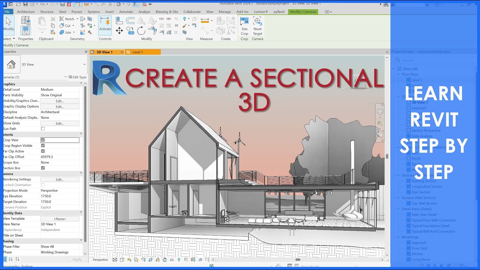
Task: Select the Copy tool in Modify panel
Action: 130,31
